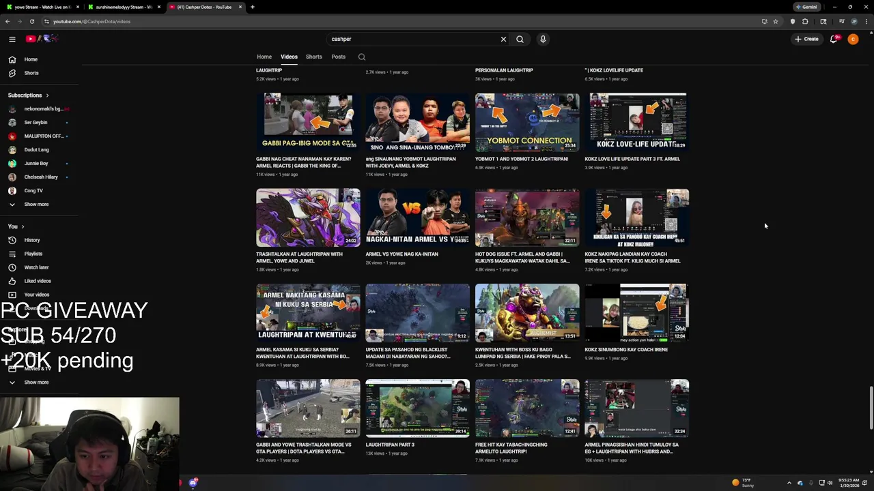The height and width of the screenshot is (491, 874).
Task: Open Ser Geybin subscription channel
Action: [36, 122]
